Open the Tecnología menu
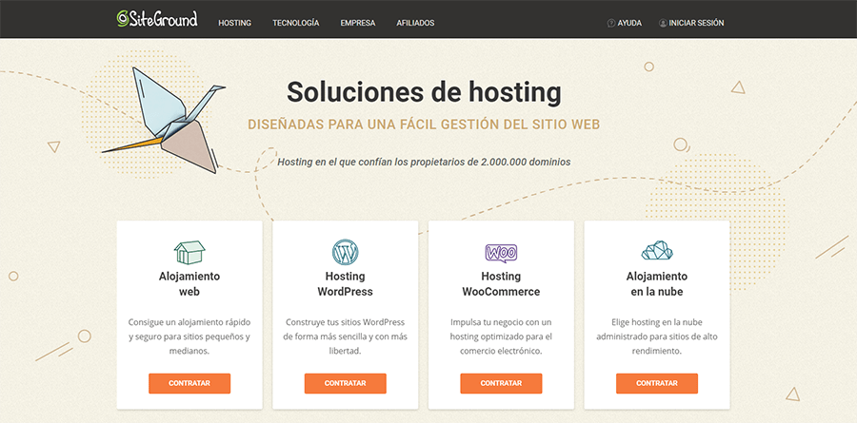This screenshot has height=423, width=857. 296,23
